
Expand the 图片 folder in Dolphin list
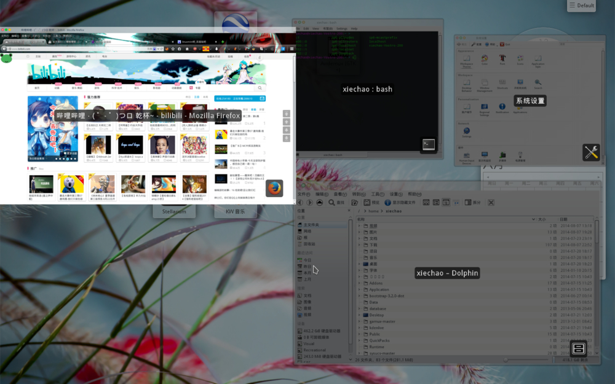coord(359,232)
